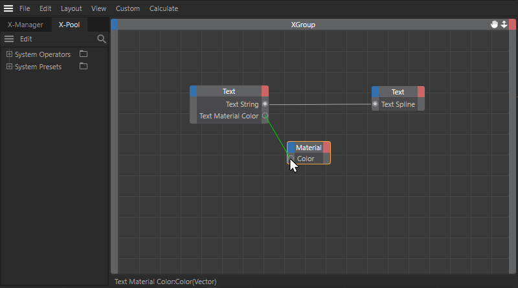Open the View menu
518x288 pixels.
click(98, 8)
